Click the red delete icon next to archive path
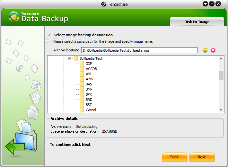This screenshot has width=228, height=167. [213, 50]
